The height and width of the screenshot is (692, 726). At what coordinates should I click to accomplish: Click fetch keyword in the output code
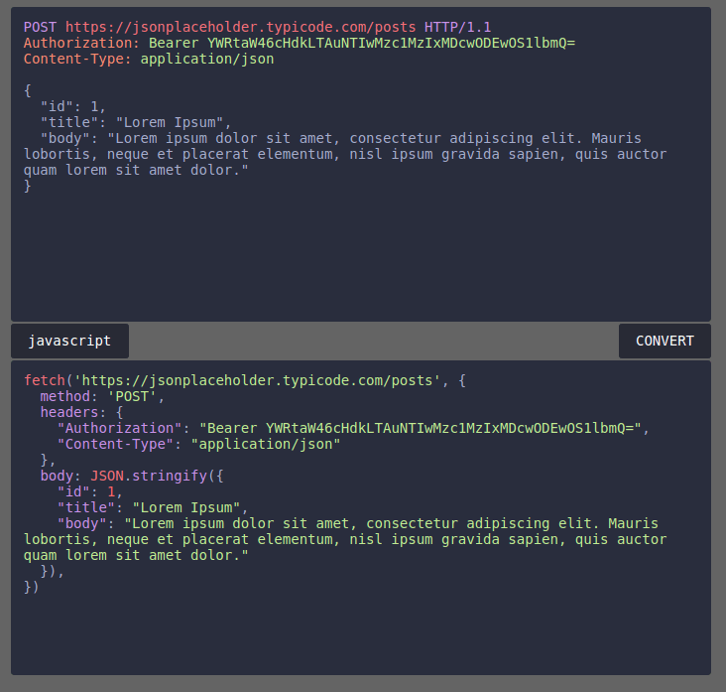[45, 380]
